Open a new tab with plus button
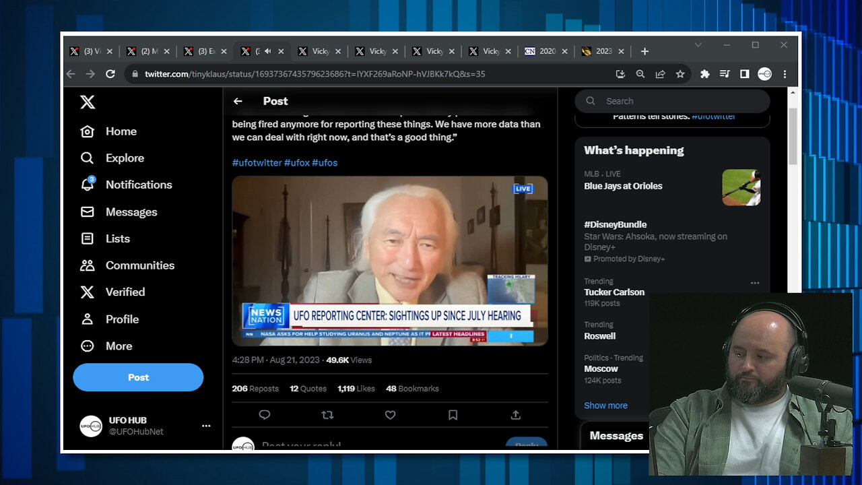Image resolution: width=862 pixels, height=485 pixels. point(644,51)
